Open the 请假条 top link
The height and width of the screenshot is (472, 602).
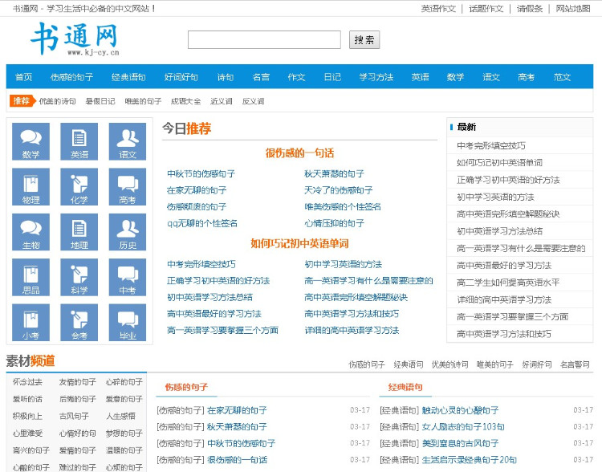(530, 9)
